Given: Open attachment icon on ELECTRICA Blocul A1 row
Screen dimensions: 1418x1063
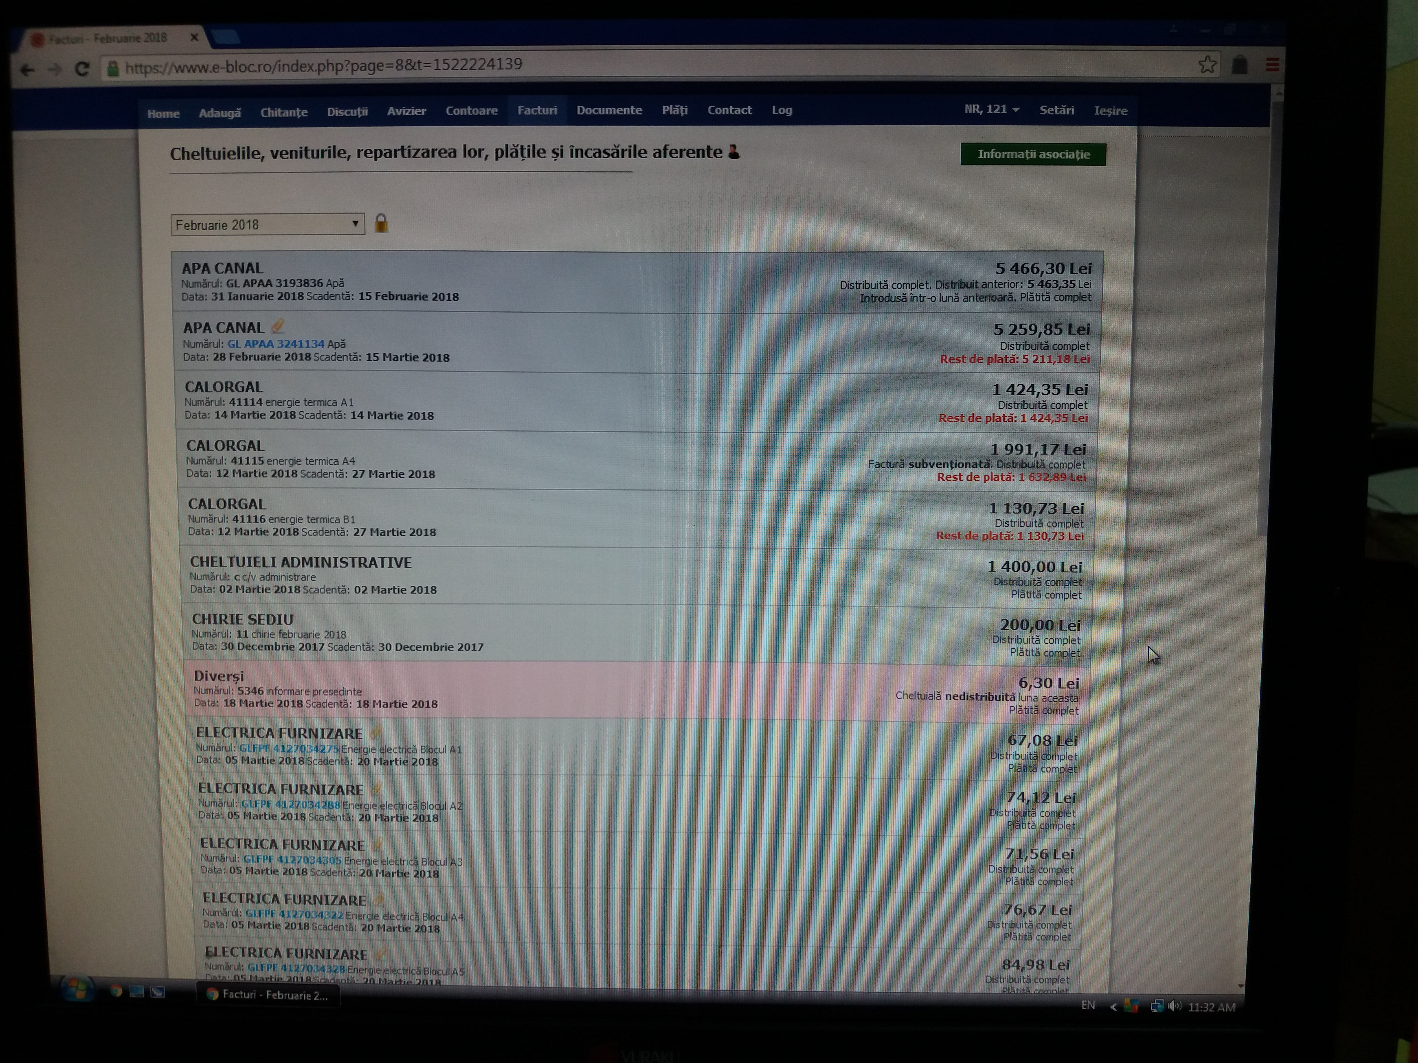Looking at the screenshot, I should 376,732.
